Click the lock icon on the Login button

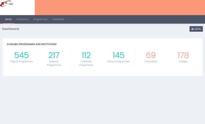point(192,29)
